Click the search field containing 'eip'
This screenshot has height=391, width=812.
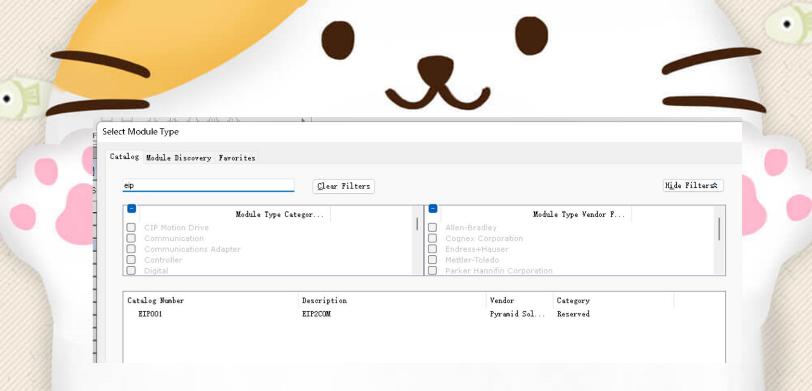click(208, 186)
